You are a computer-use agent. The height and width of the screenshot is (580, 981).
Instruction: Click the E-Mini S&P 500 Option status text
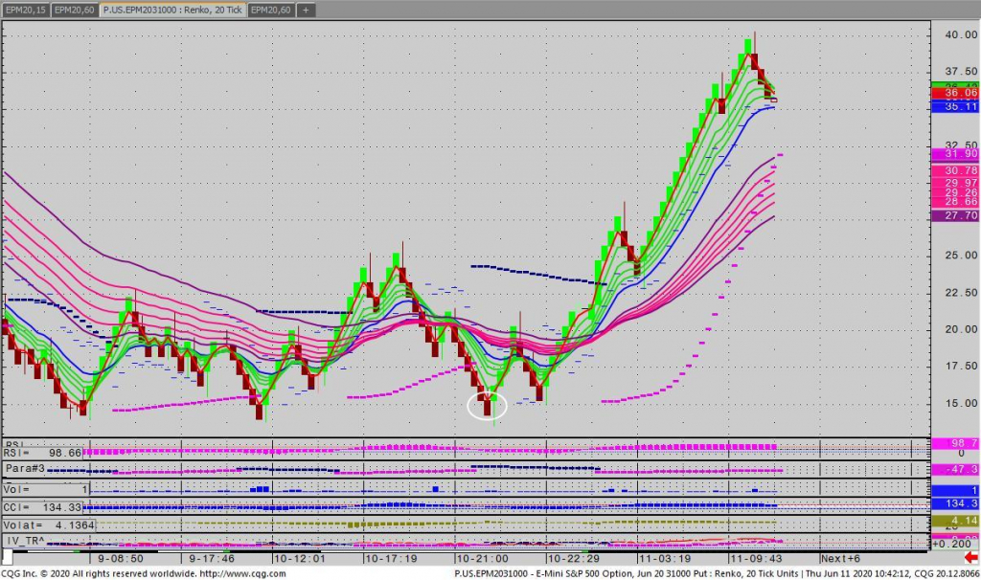click(583, 573)
